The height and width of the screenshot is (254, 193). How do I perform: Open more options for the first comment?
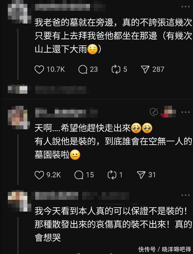186,7
